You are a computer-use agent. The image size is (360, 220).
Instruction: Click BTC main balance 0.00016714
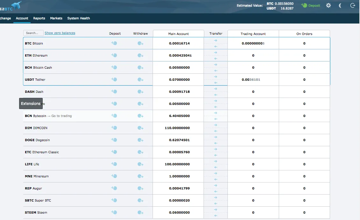click(179, 43)
